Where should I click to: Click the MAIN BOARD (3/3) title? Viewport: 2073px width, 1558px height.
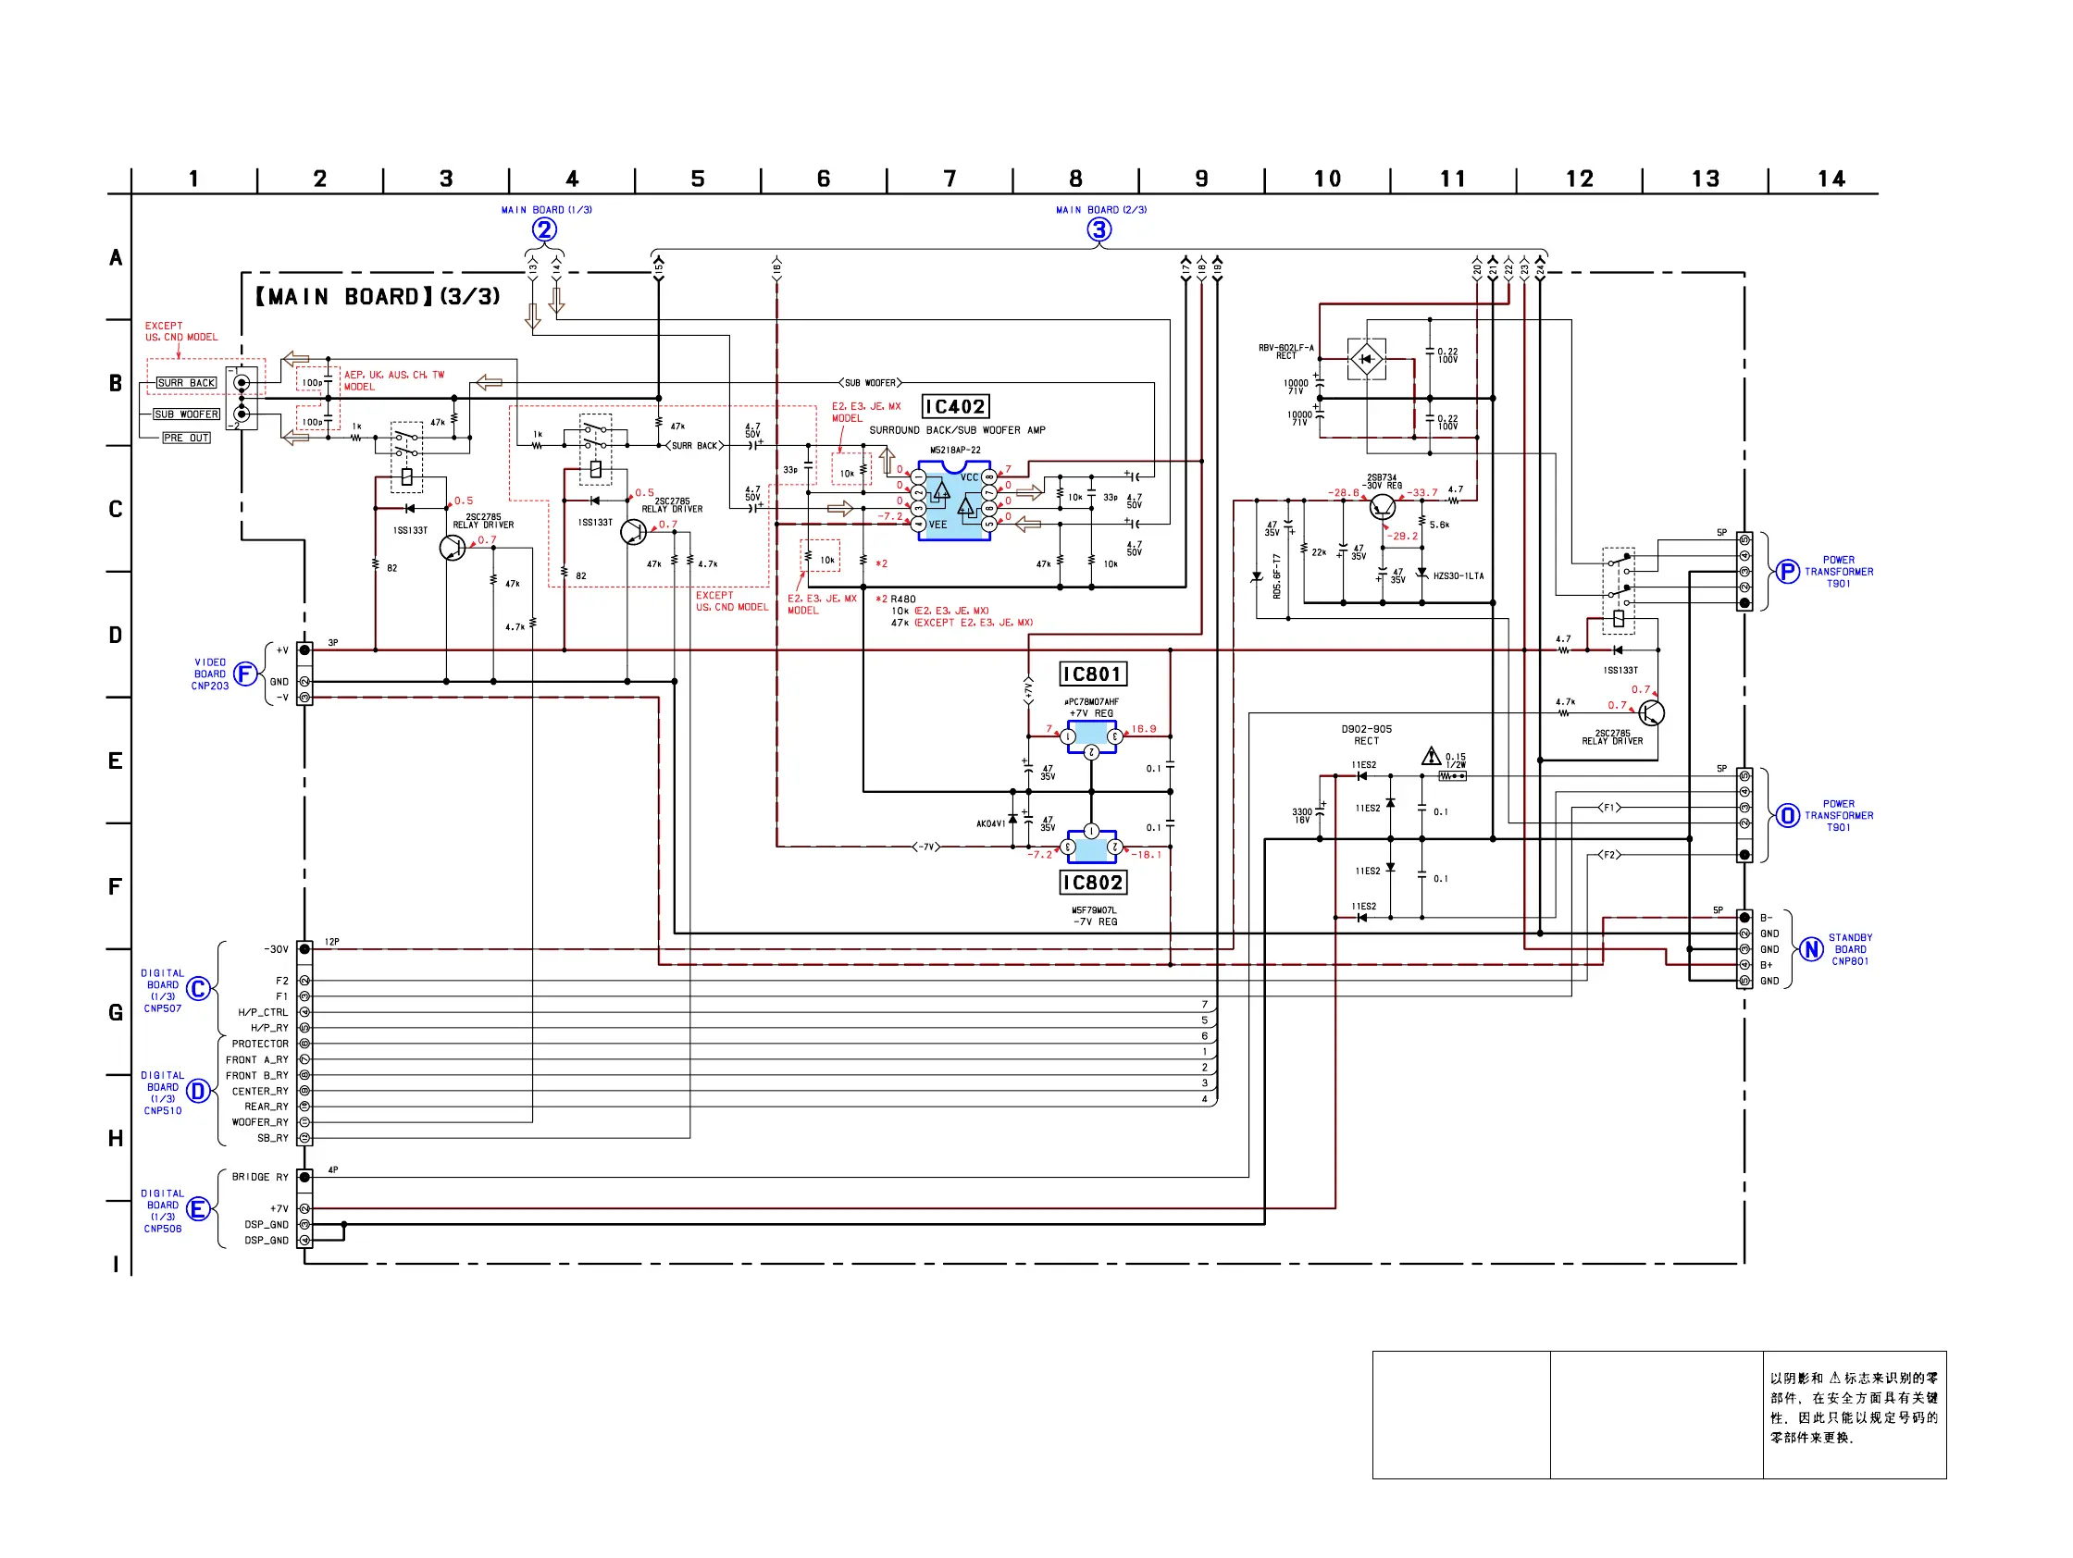pos(377,297)
